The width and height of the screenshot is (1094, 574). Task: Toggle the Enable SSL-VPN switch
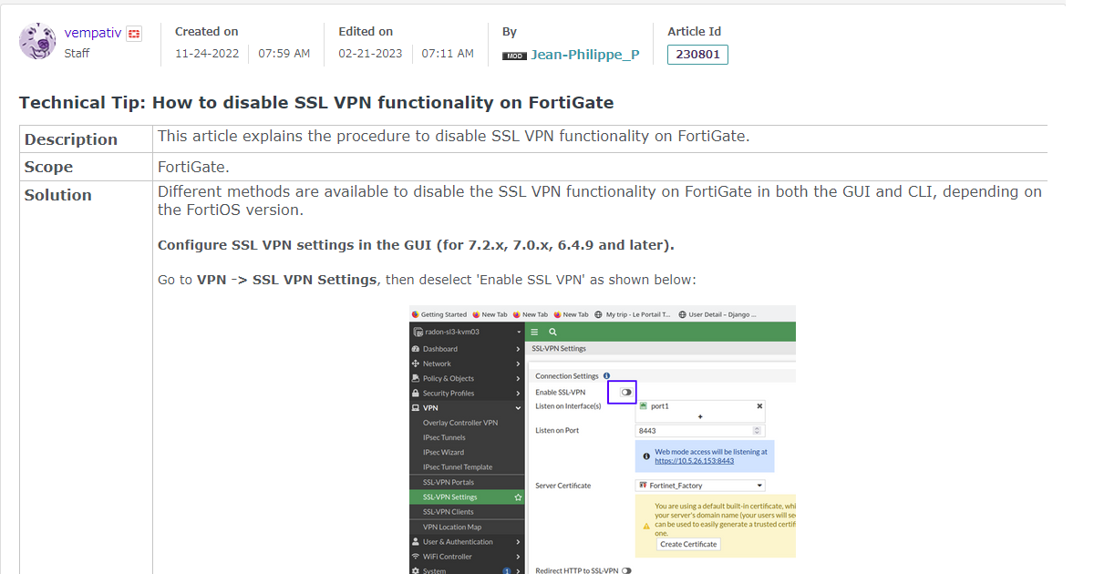click(626, 392)
